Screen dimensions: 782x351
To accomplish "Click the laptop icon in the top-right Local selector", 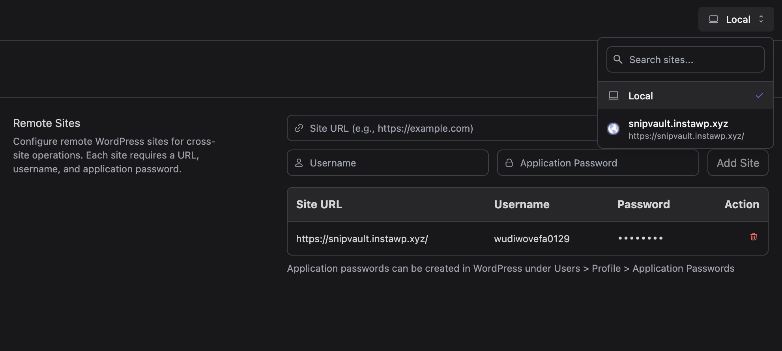I will coord(713,19).
